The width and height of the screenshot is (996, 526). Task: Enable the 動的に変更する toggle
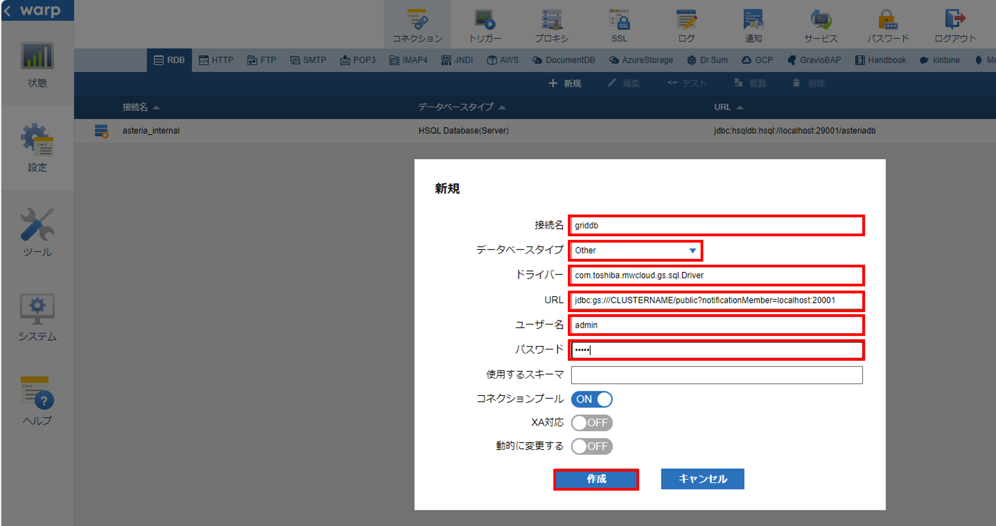pyautogui.click(x=591, y=446)
